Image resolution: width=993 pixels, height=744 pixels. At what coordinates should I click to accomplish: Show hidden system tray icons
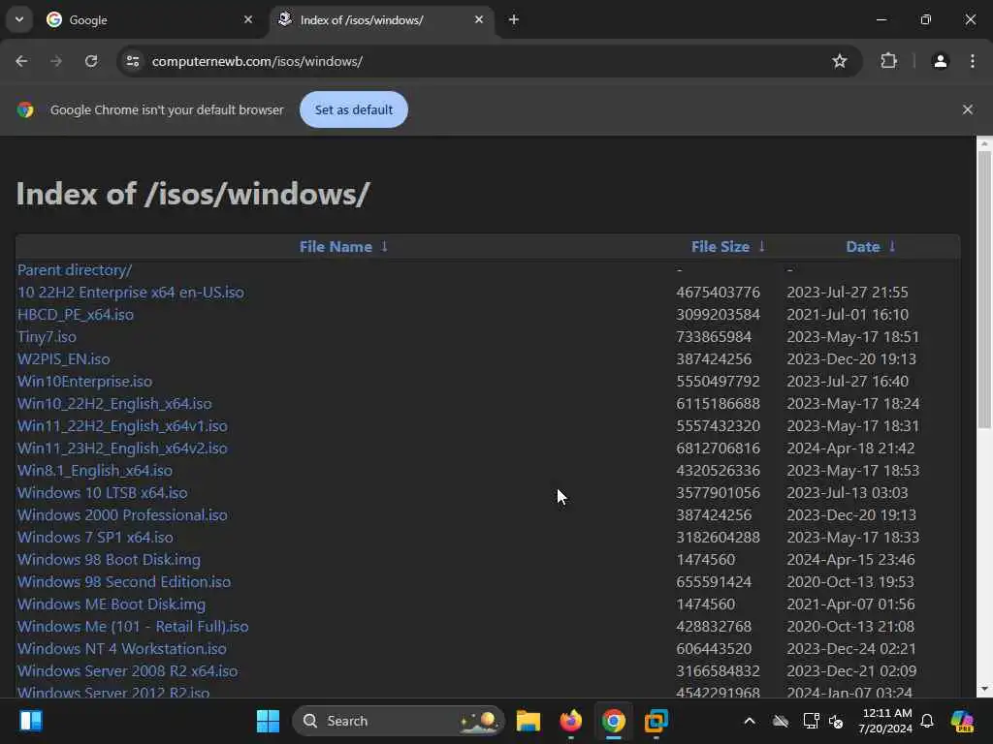(x=750, y=721)
